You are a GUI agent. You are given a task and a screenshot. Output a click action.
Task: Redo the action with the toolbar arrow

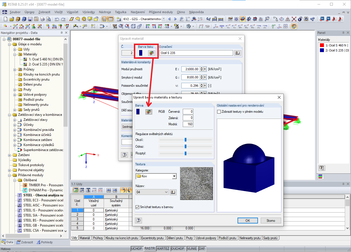pyautogui.click(x=63, y=19)
